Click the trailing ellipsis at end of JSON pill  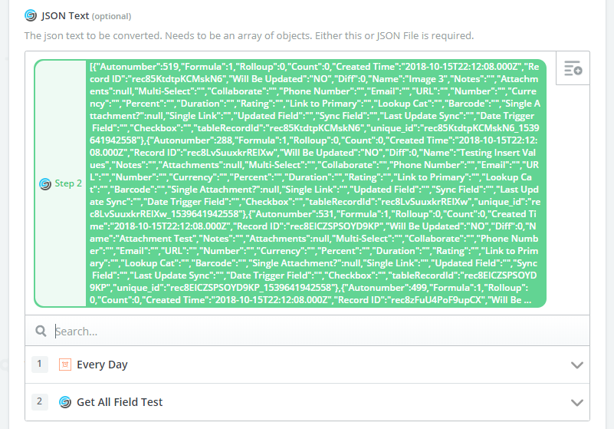(x=527, y=300)
